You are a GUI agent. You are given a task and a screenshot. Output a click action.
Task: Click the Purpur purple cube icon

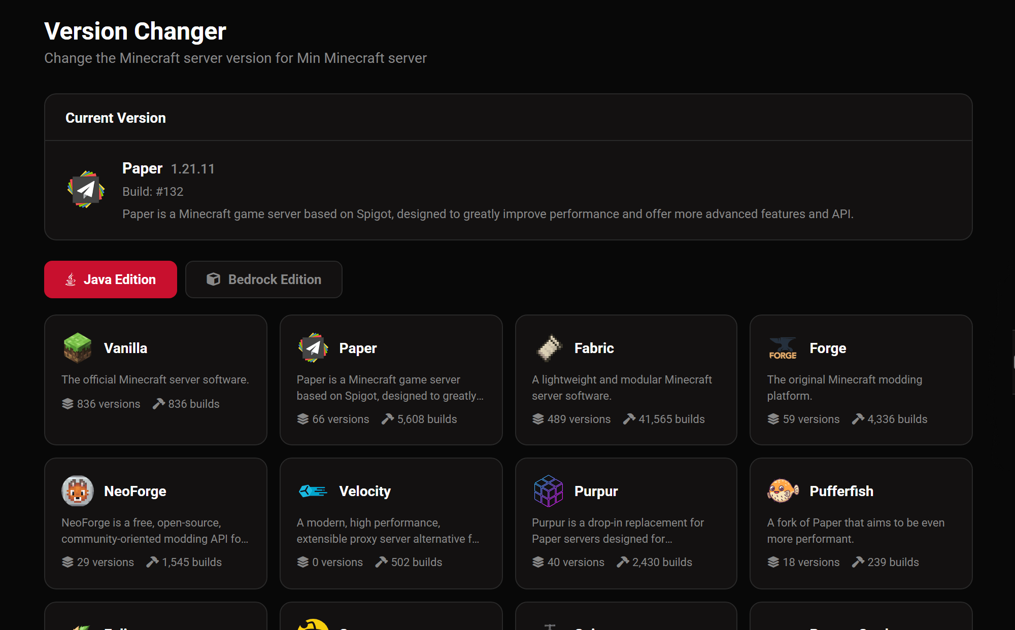[549, 491]
